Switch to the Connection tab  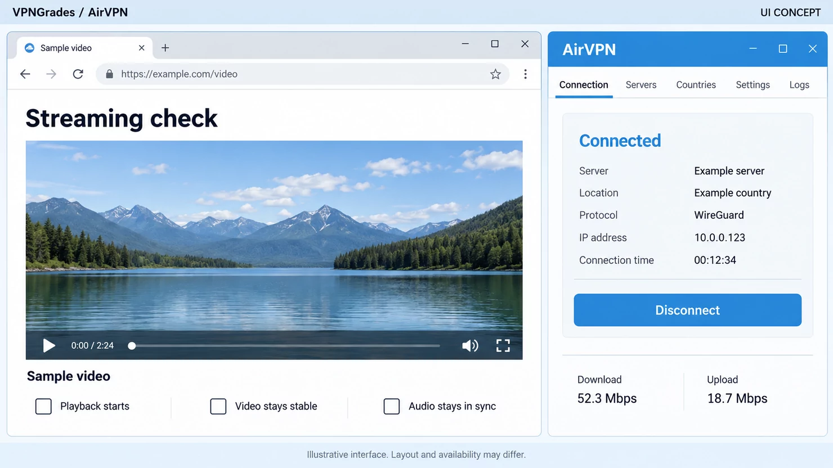tap(584, 85)
